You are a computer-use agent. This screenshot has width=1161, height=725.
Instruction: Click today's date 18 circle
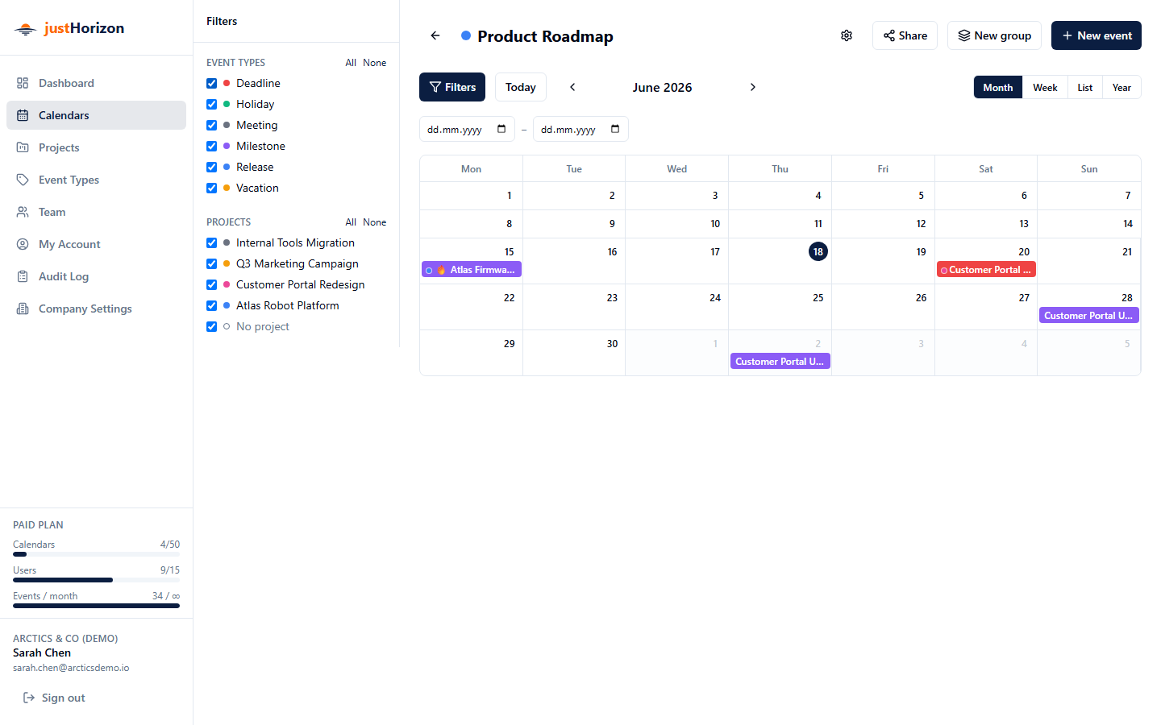[818, 251]
